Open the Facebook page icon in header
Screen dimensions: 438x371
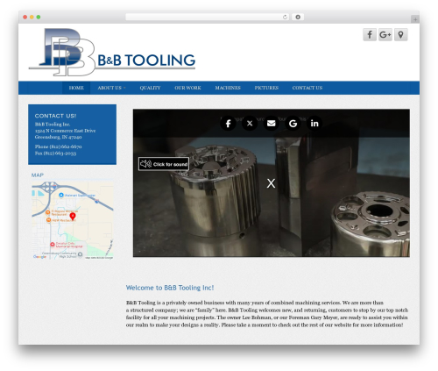pos(370,35)
